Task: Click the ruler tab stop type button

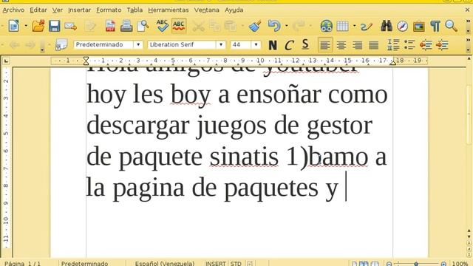Action: coord(6,61)
